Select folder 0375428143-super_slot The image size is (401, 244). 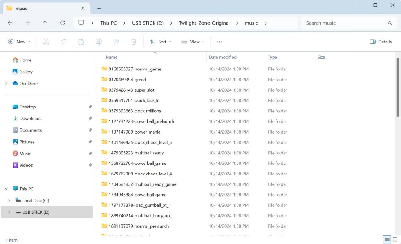(x=132, y=90)
